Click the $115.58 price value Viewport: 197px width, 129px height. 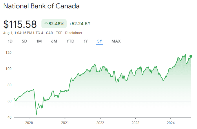point(20,24)
